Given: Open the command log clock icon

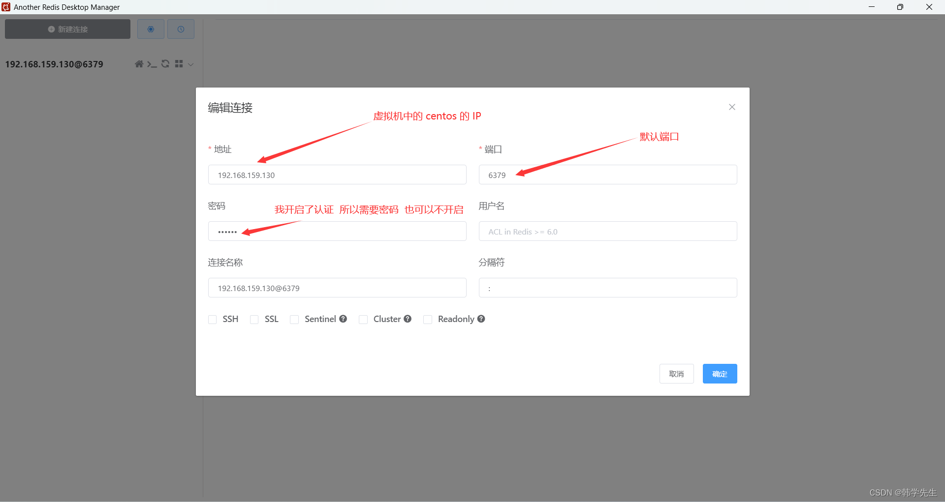Looking at the screenshot, I should coord(181,29).
